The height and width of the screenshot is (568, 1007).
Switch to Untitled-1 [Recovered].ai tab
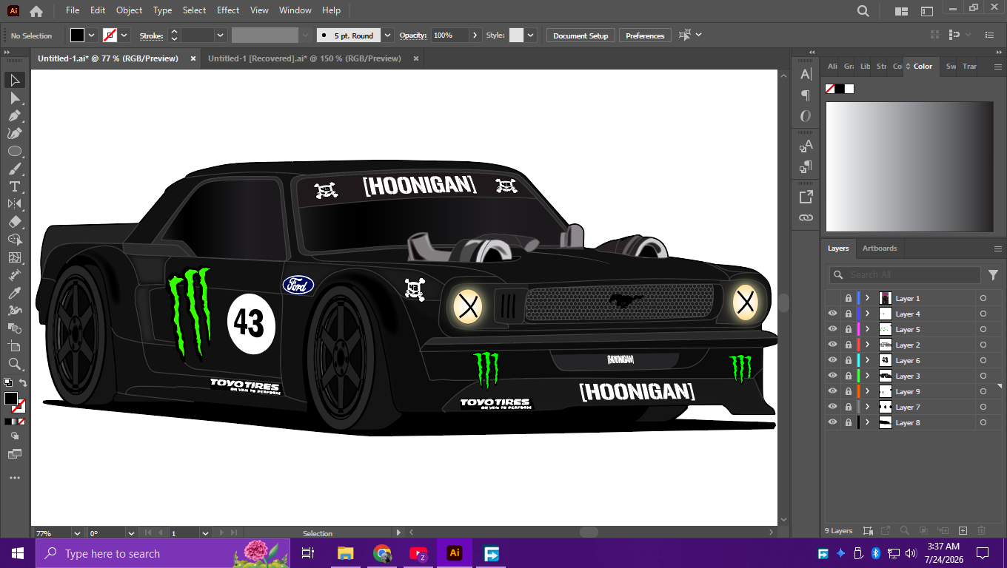[304, 58]
